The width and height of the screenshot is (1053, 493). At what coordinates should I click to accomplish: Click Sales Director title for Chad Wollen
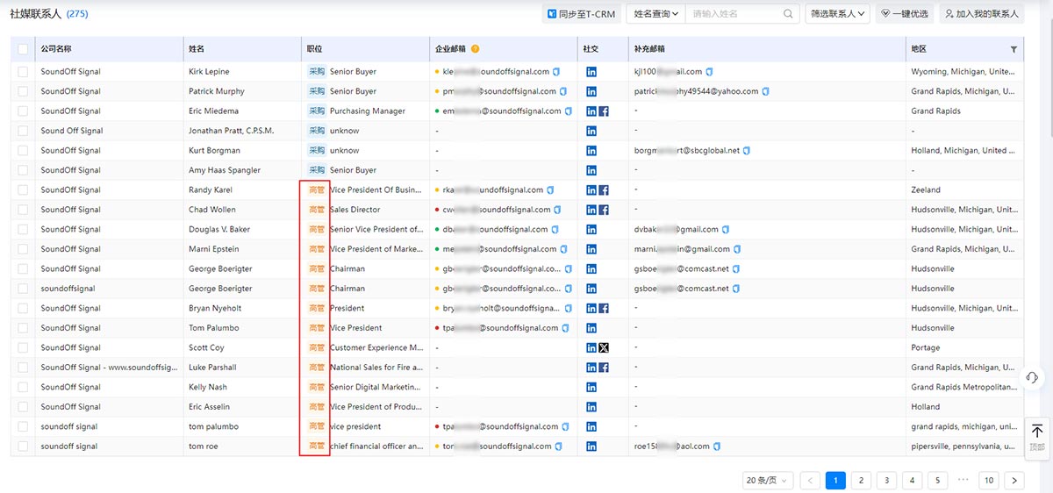point(355,210)
